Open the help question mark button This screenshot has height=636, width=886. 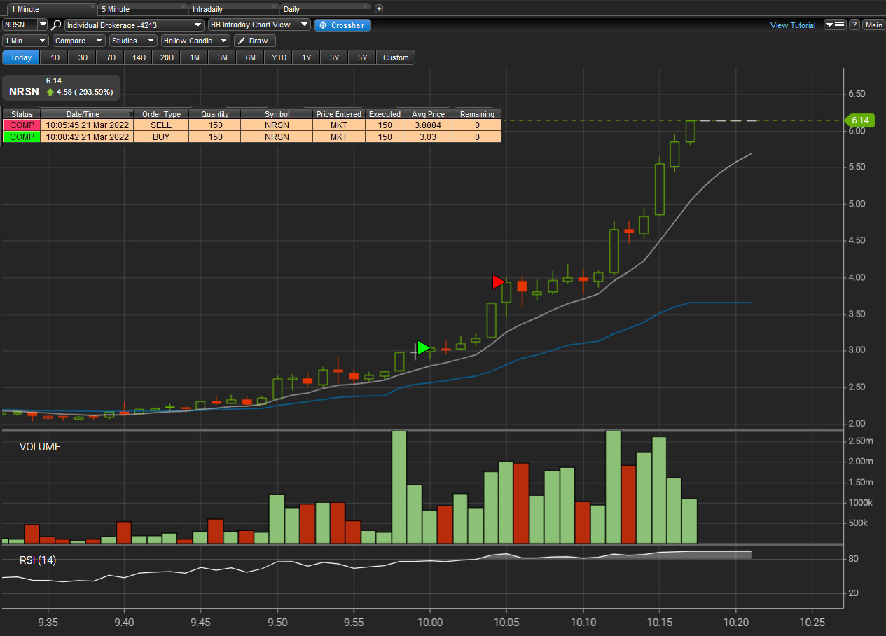coord(854,25)
